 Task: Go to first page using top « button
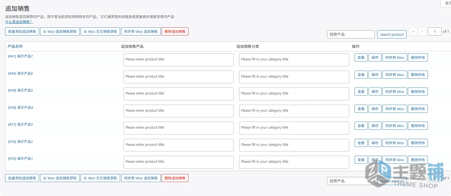[413, 31]
